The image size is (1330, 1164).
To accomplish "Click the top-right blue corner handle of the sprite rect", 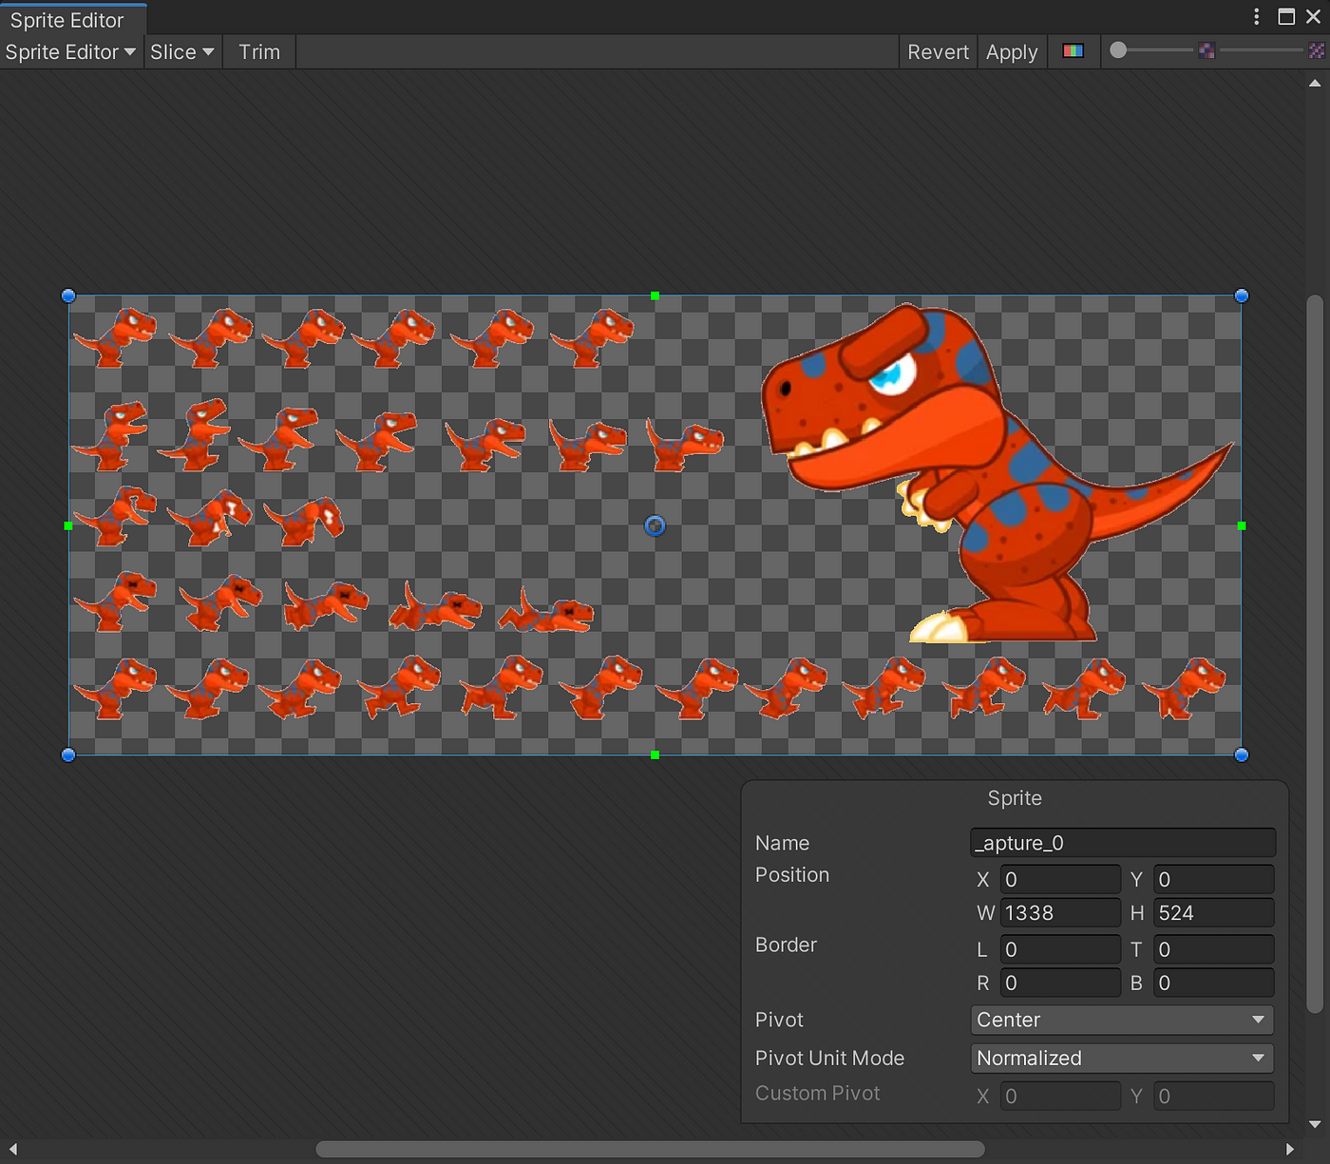I will pos(1241,296).
